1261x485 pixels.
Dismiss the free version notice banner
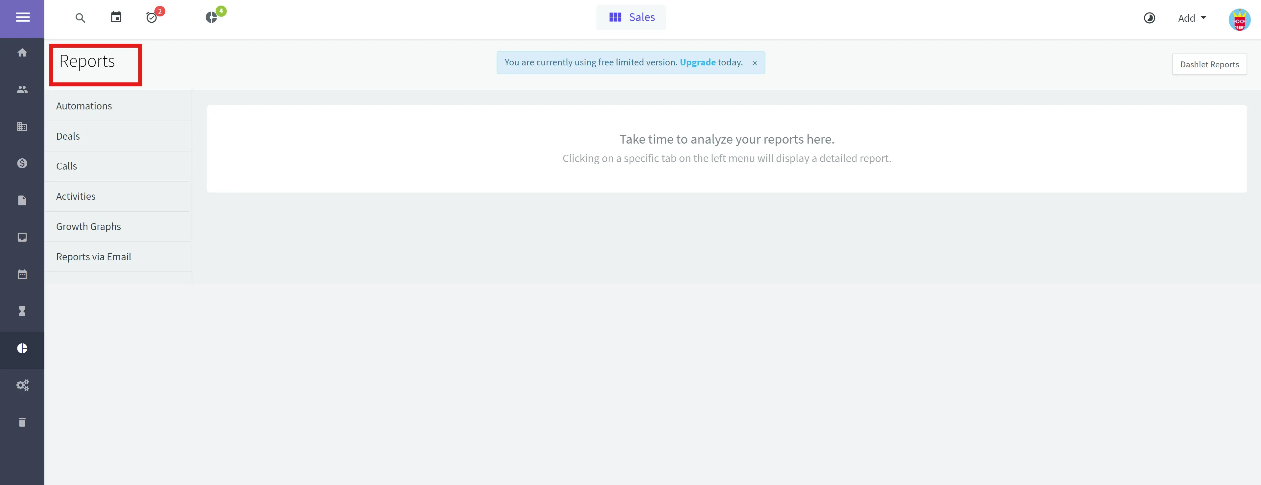[x=754, y=63]
